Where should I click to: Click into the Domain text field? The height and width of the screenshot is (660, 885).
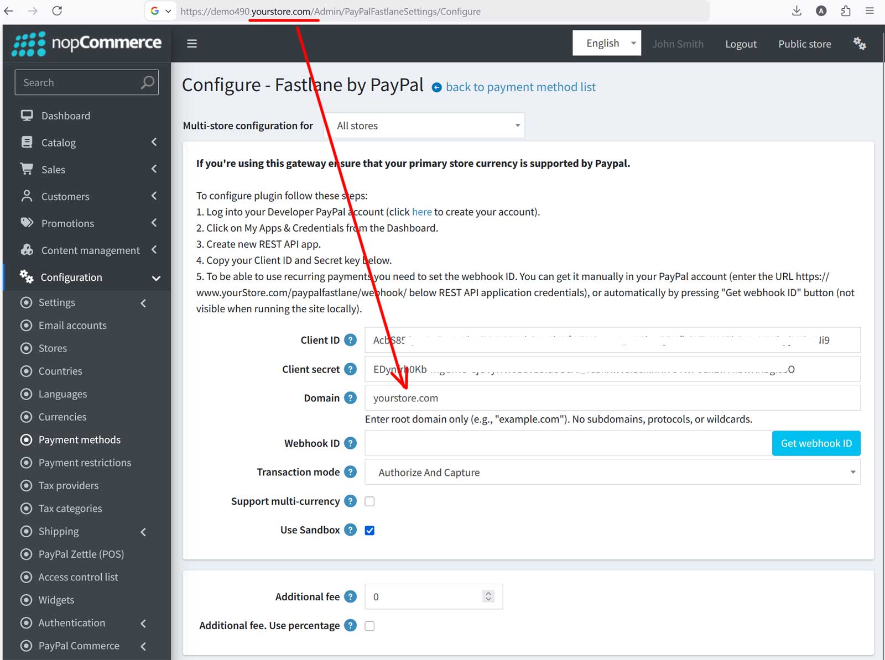[612, 398]
